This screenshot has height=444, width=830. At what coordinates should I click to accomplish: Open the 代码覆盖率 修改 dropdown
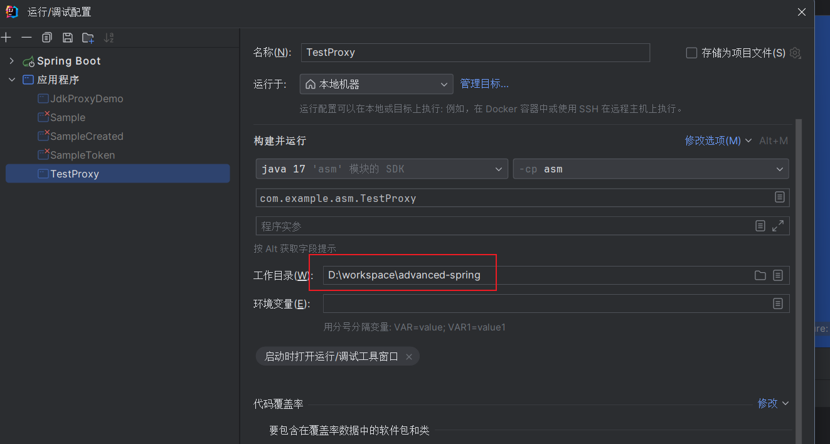click(x=773, y=403)
